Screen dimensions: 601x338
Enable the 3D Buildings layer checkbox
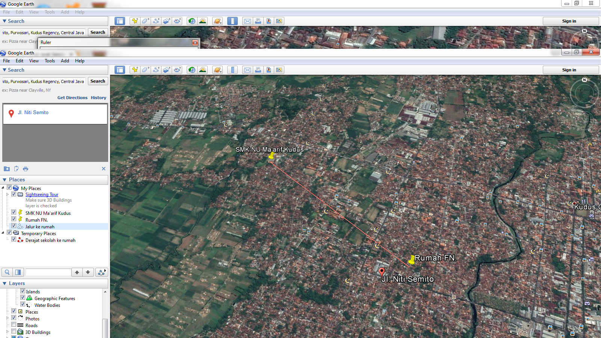coord(14,331)
